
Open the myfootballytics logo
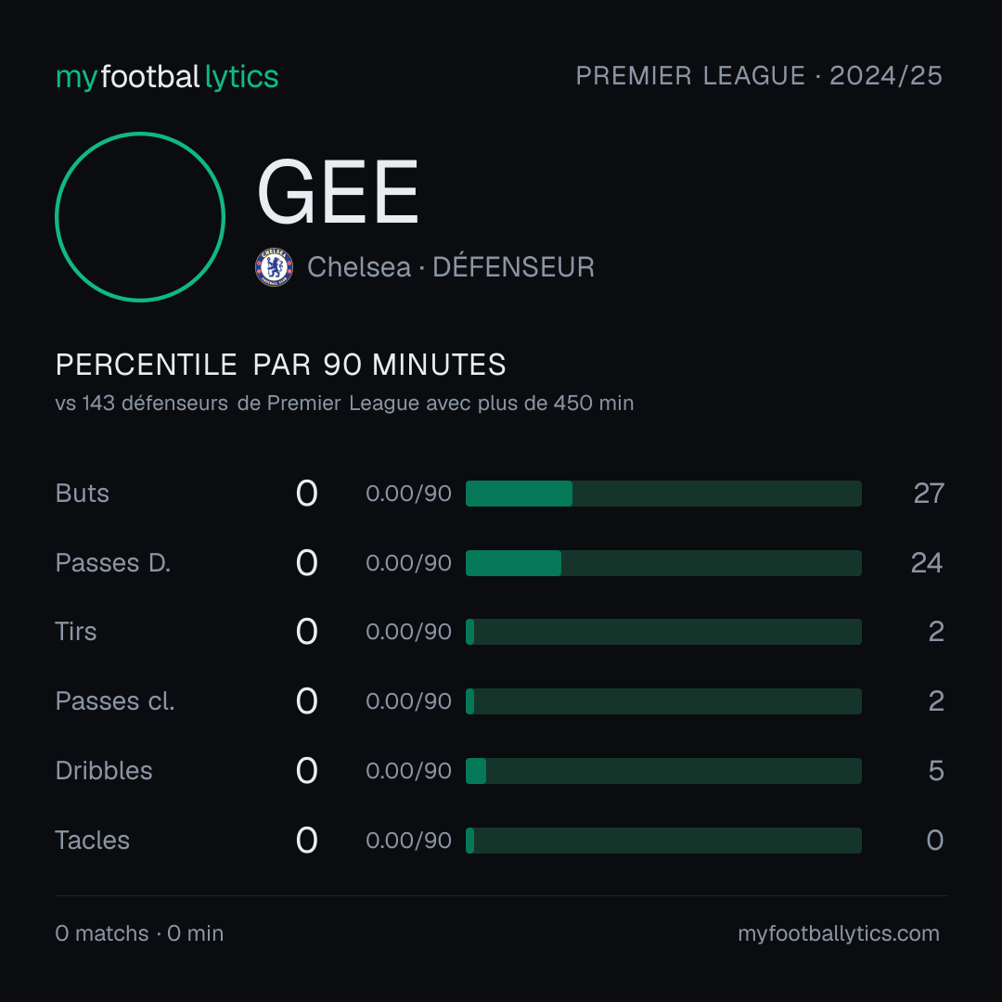pos(167,77)
